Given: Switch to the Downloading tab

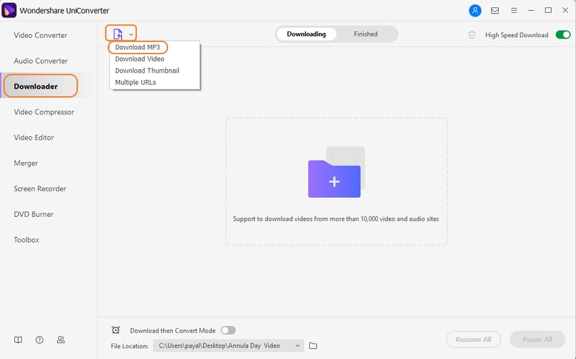Looking at the screenshot, I should tap(306, 34).
